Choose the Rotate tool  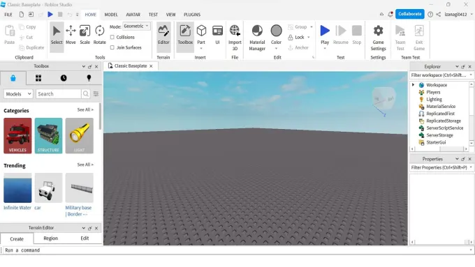pos(100,35)
